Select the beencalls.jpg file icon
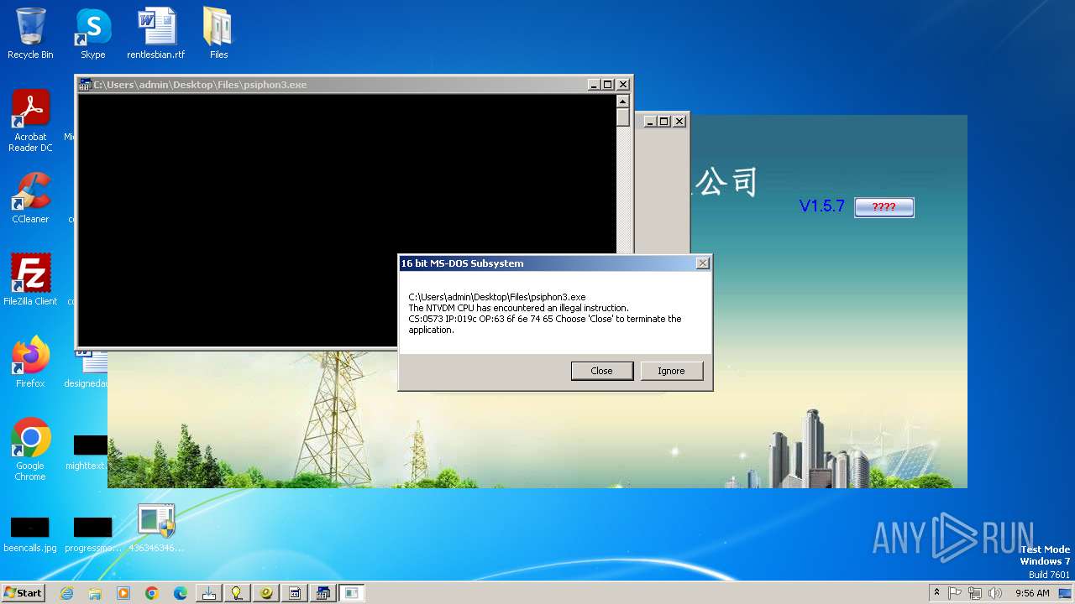1075x604 pixels. click(x=30, y=534)
